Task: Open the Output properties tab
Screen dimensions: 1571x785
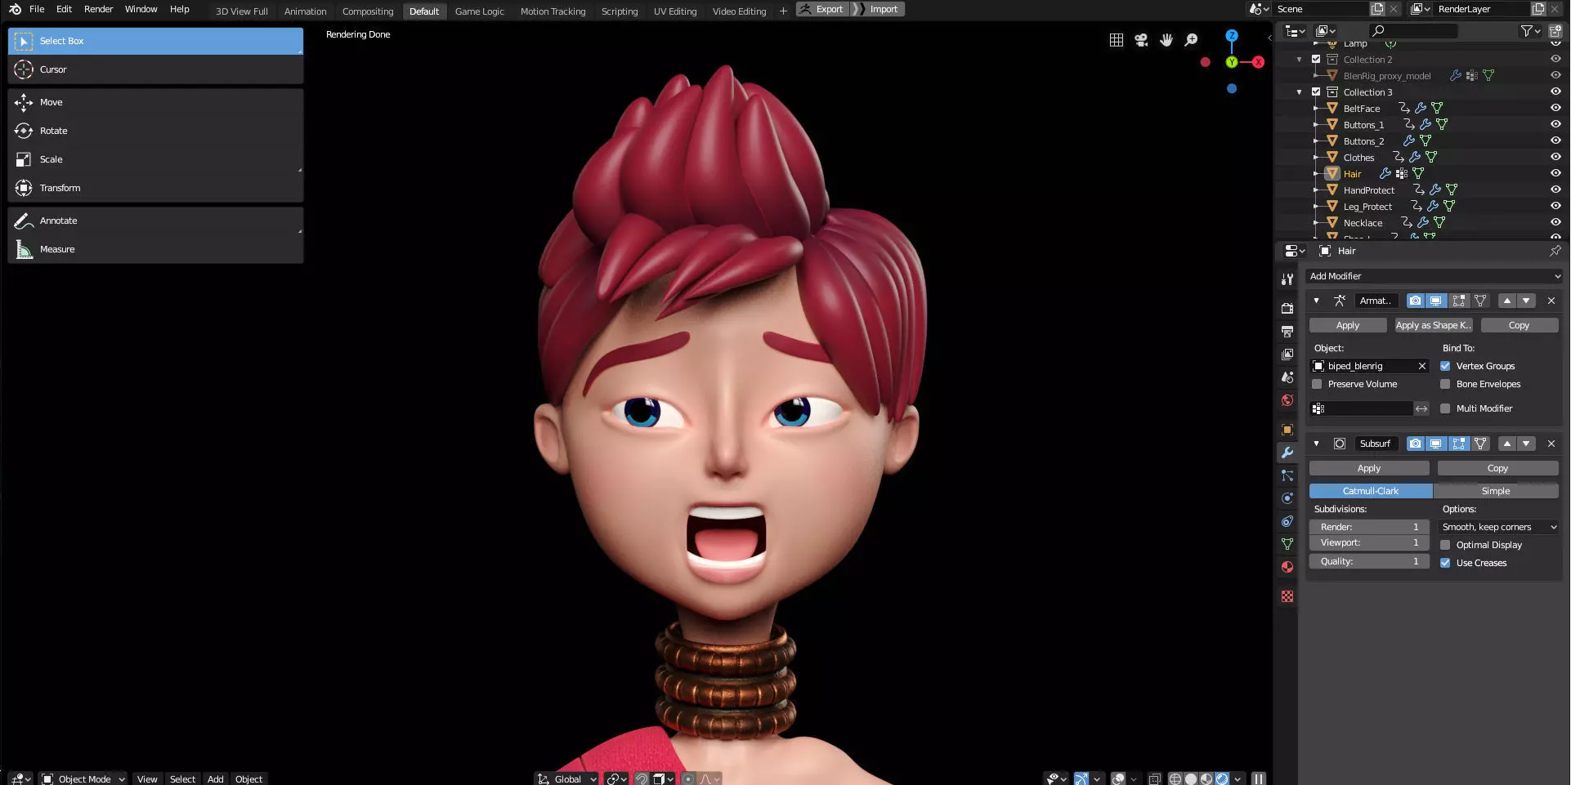Action: 1287,331
